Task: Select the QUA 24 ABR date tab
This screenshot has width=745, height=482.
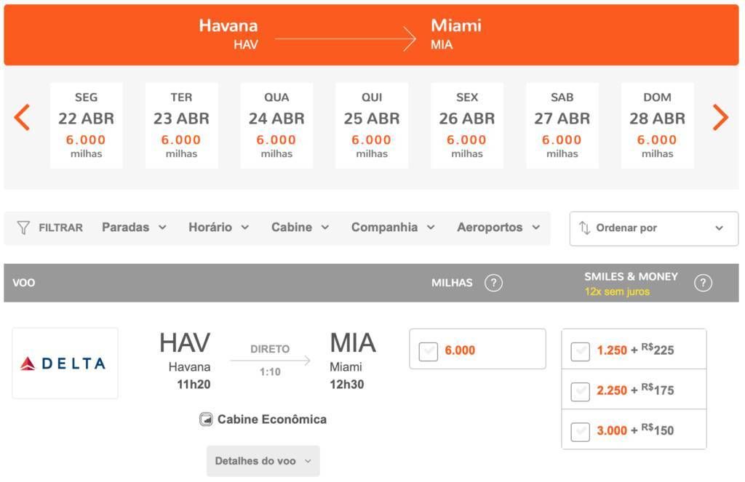Action: 276,125
